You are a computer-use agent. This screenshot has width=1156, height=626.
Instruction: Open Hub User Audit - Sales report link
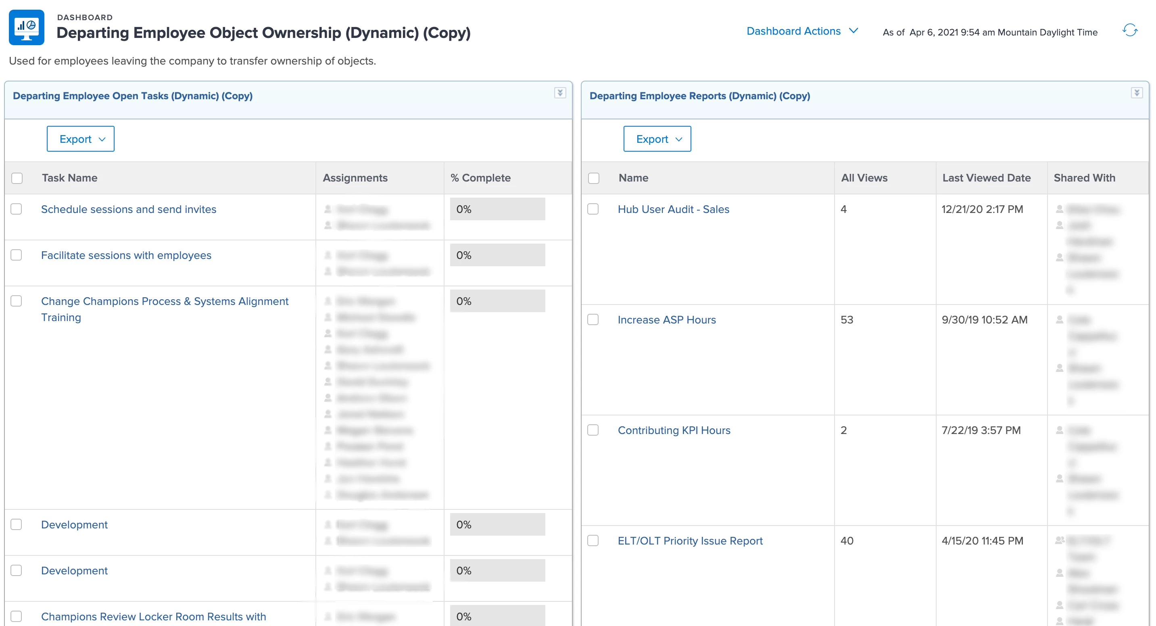[673, 209]
